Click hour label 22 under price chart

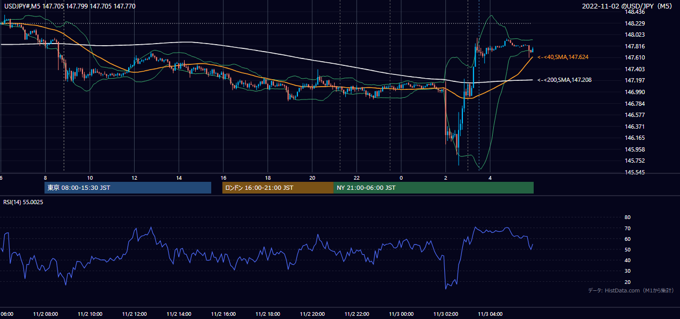click(357, 178)
